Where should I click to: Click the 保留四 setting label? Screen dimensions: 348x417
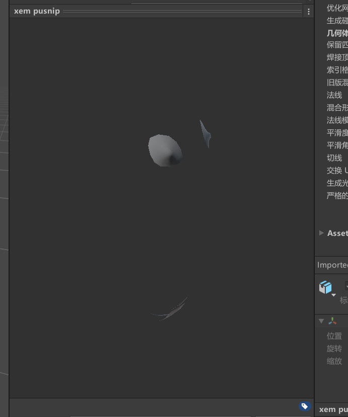click(337, 45)
